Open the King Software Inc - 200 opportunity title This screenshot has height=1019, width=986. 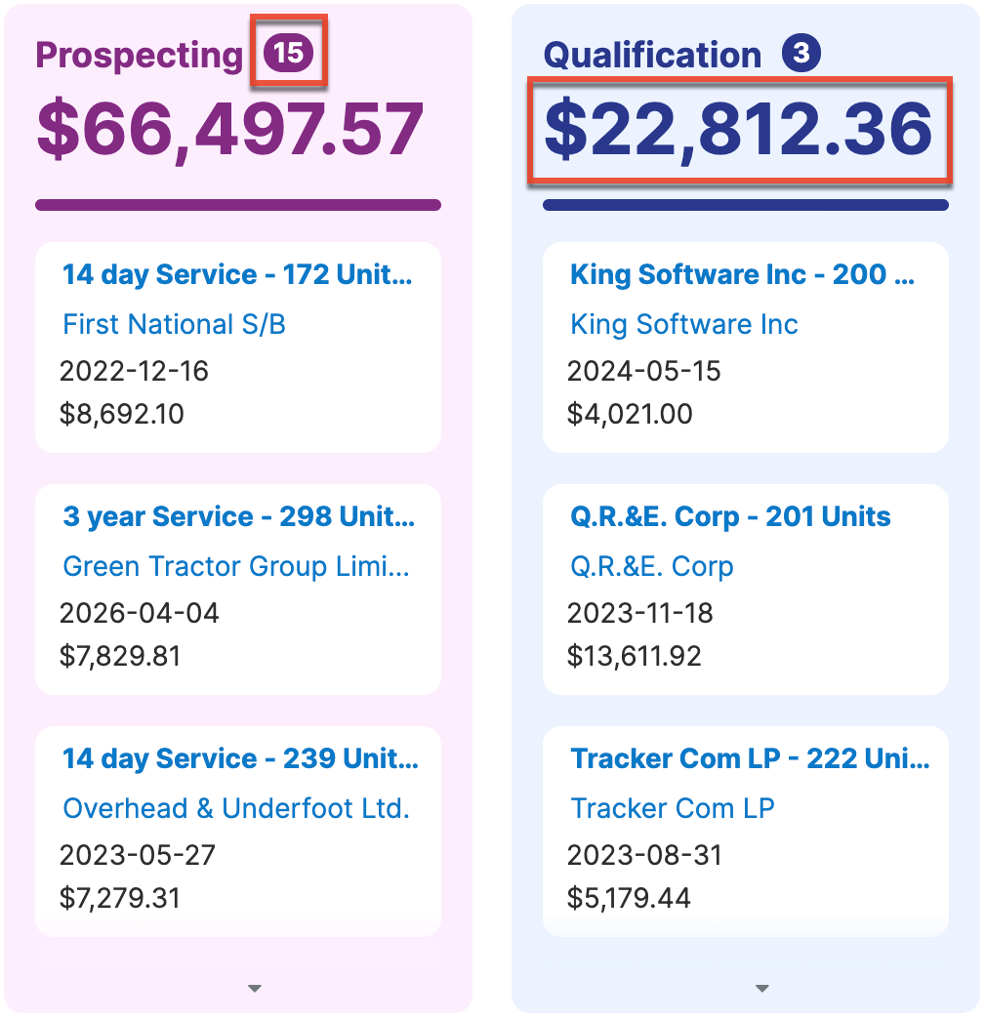point(742,275)
